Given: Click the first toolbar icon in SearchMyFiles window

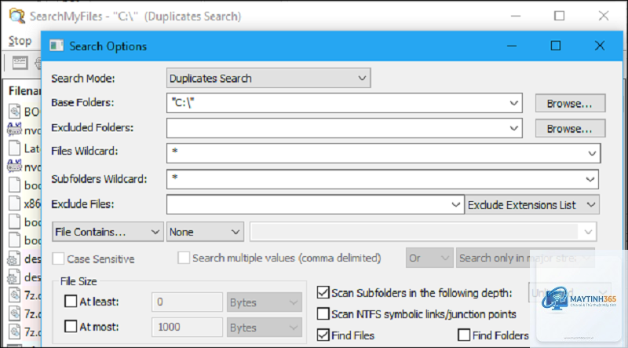Looking at the screenshot, I should (20, 62).
